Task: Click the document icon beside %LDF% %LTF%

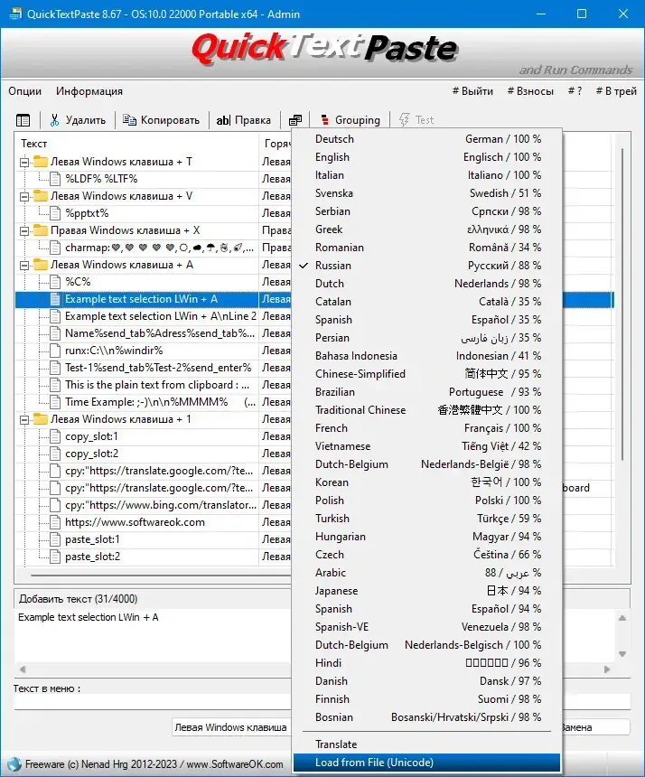Action: [55, 179]
